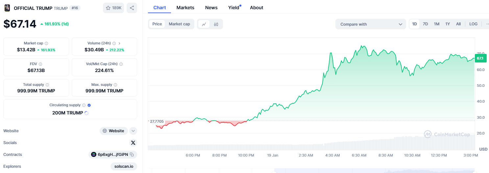The height and width of the screenshot is (173, 489).
Task: Open the Markets tab
Action: [185, 8]
